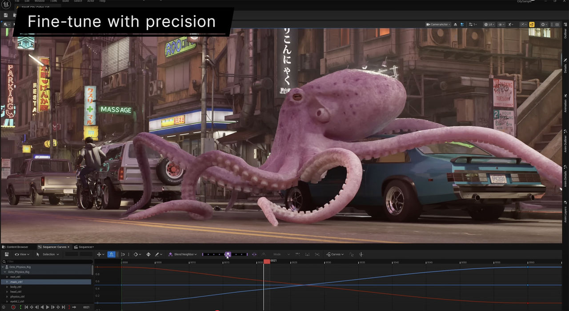Image resolution: width=569 pixels, height=311 pixels.
Task: Open the Window menu in the menu bar
Action: (x=40, y=1)
